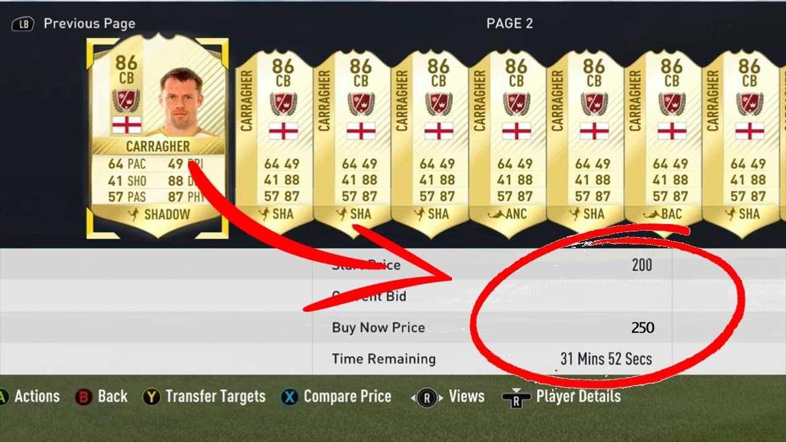Click the R stick Player Details icon

click(x=516, y=398)
